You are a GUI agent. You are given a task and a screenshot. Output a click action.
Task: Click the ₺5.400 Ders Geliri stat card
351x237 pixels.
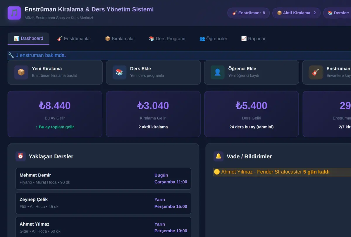[x=251, y=114]
